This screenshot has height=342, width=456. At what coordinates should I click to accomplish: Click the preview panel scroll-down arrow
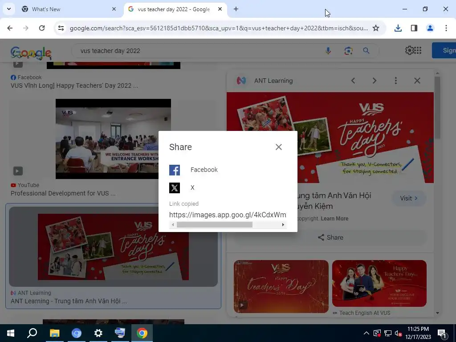[x=437, y=313]
